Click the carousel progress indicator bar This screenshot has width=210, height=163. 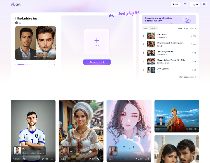[20, 64]
